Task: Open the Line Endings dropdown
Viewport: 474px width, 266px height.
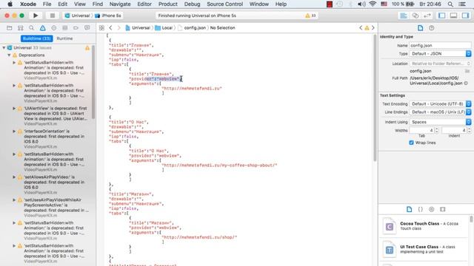Action: pyautogui.click(x=440, y=112)
